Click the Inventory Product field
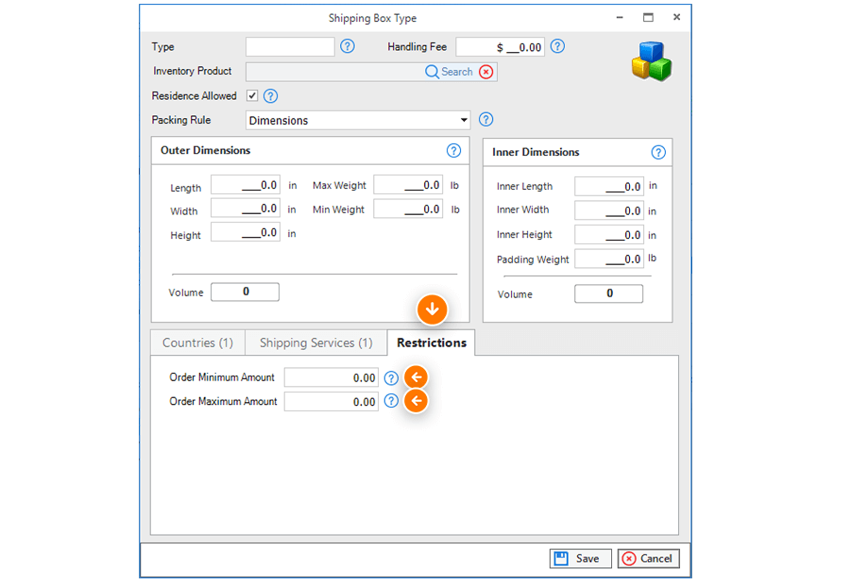850x585 pixels. 371,72
